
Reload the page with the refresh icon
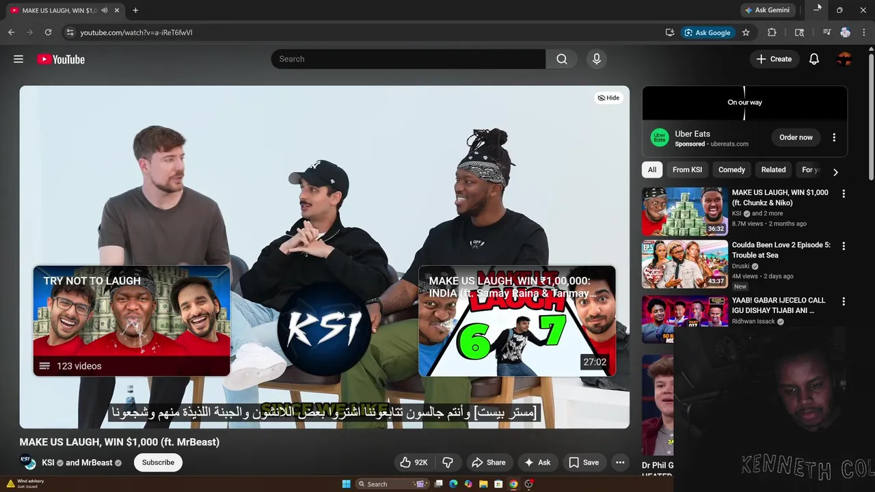point(48,32)
